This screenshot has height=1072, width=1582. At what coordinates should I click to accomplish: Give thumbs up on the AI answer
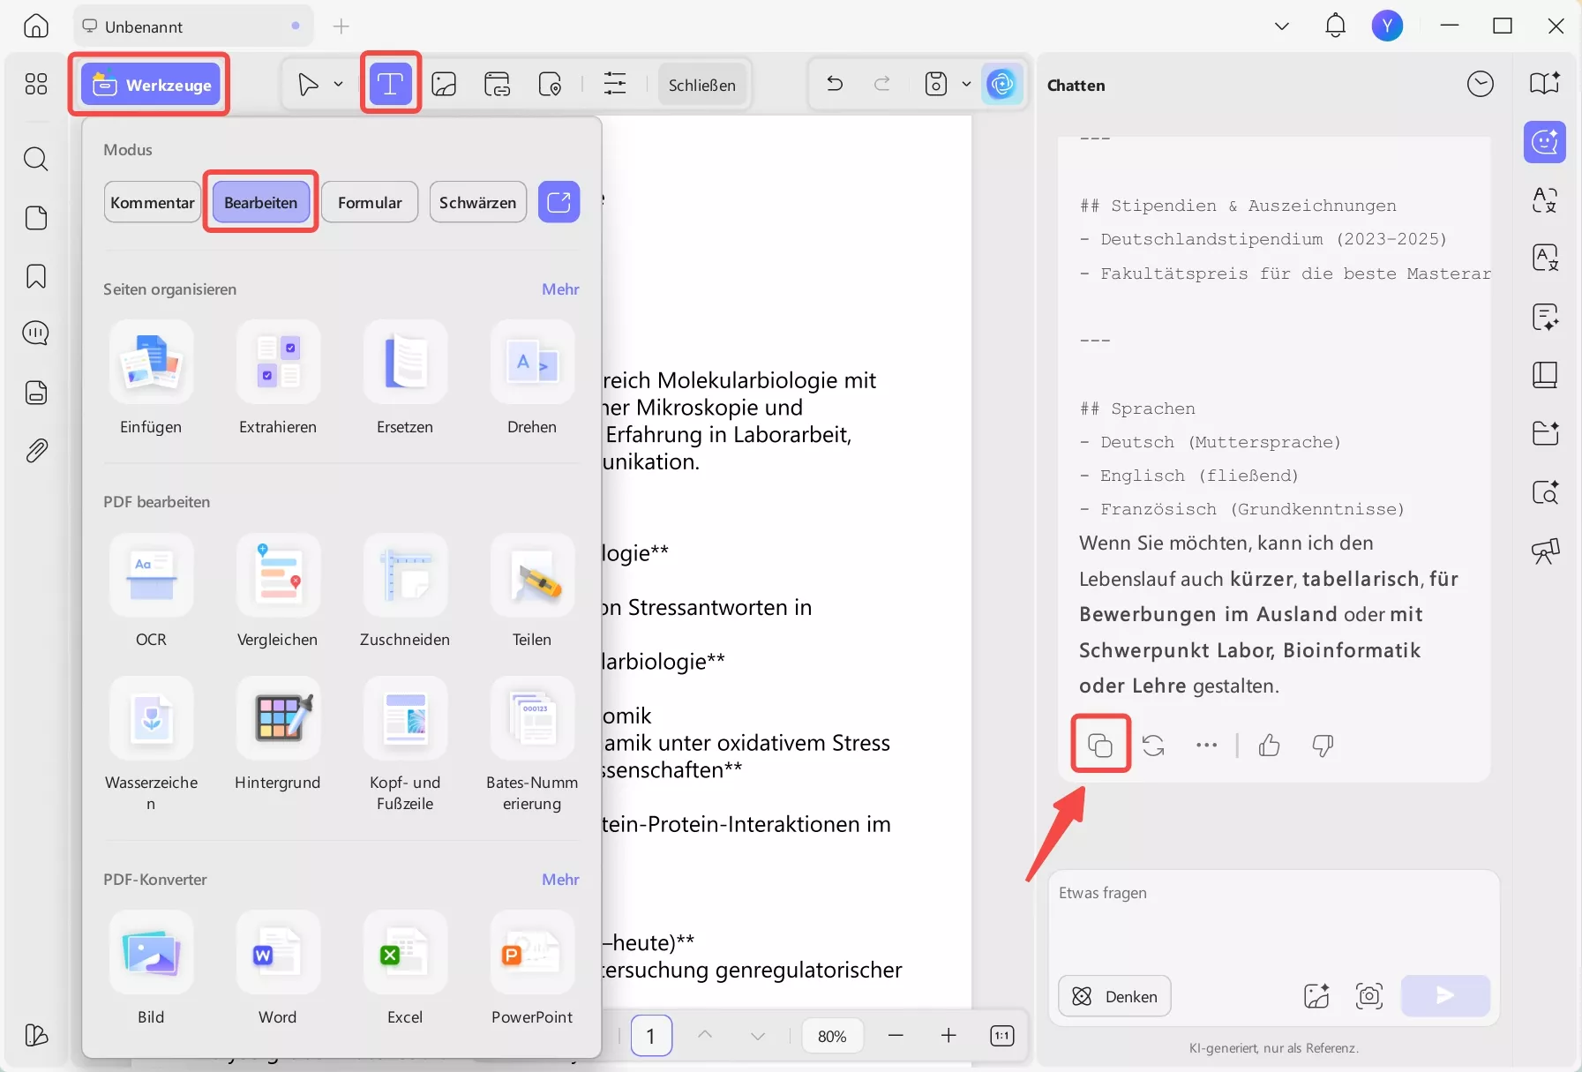(1268, 746)
